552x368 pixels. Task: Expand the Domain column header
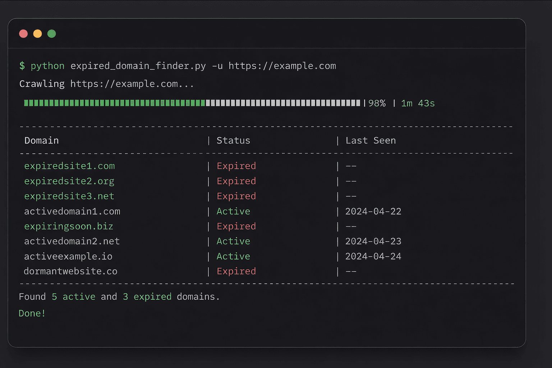pos(41,140)
